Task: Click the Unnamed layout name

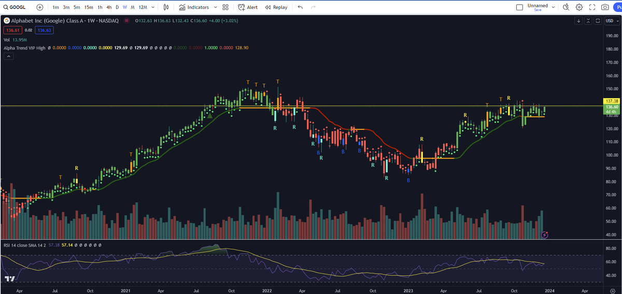Action: click(538, 5)
